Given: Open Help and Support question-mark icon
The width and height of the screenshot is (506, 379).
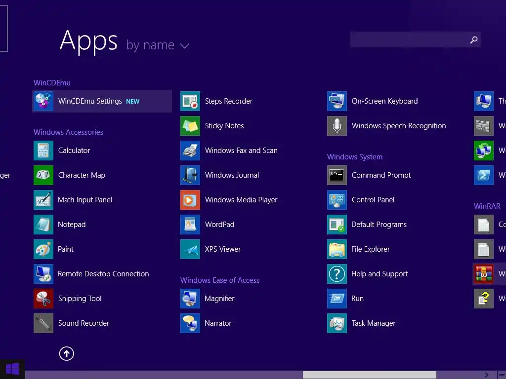Looking at the screenshot, I should (337, 274).
